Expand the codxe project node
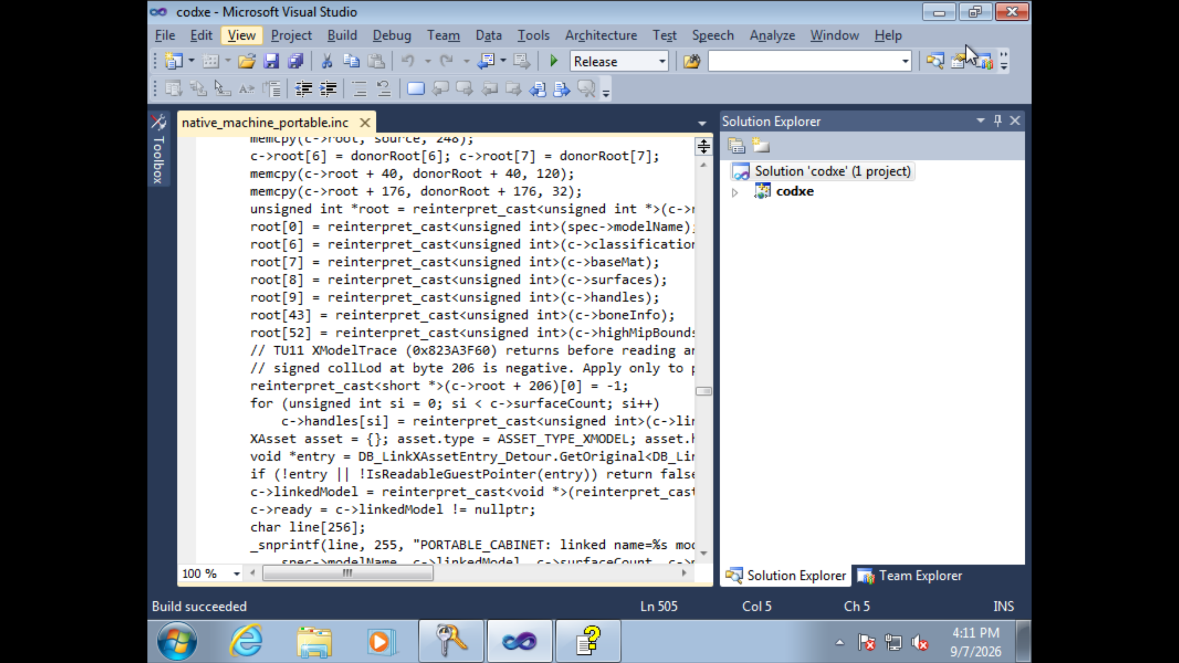 tap(735, 192)
